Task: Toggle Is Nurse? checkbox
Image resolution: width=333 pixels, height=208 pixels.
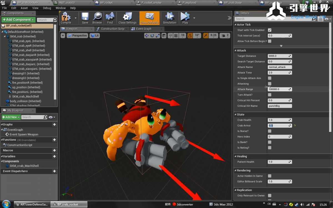Action: [270, 131]
